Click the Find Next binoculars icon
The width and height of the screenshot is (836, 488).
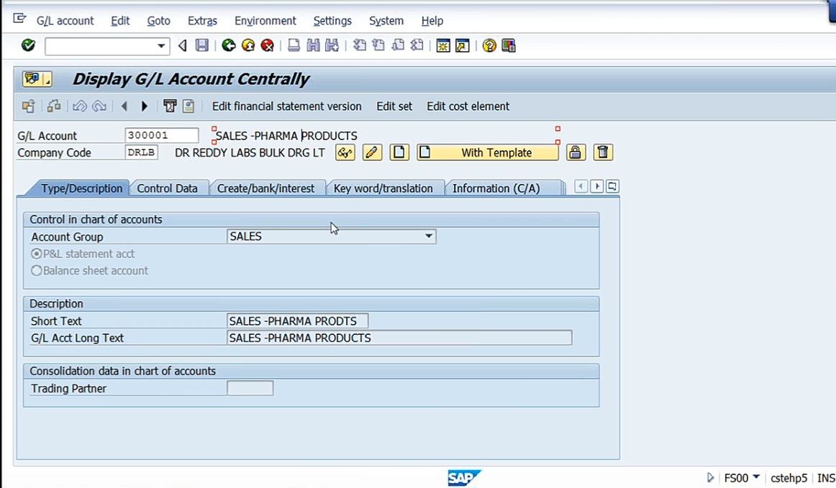coord(332,45)
